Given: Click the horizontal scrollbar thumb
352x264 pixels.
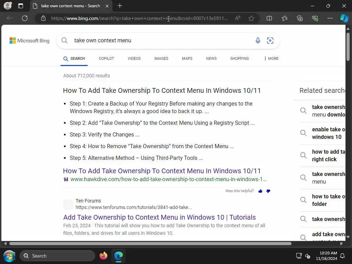Looking at the screenshot, I should 150,244.
